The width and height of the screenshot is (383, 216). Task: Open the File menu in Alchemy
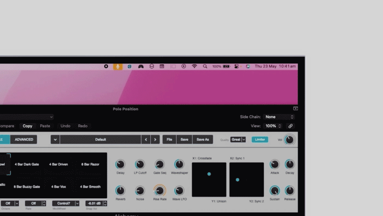point(169,140)
